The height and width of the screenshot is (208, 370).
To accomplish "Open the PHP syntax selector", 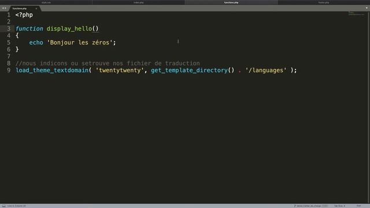I will (358, 206).
